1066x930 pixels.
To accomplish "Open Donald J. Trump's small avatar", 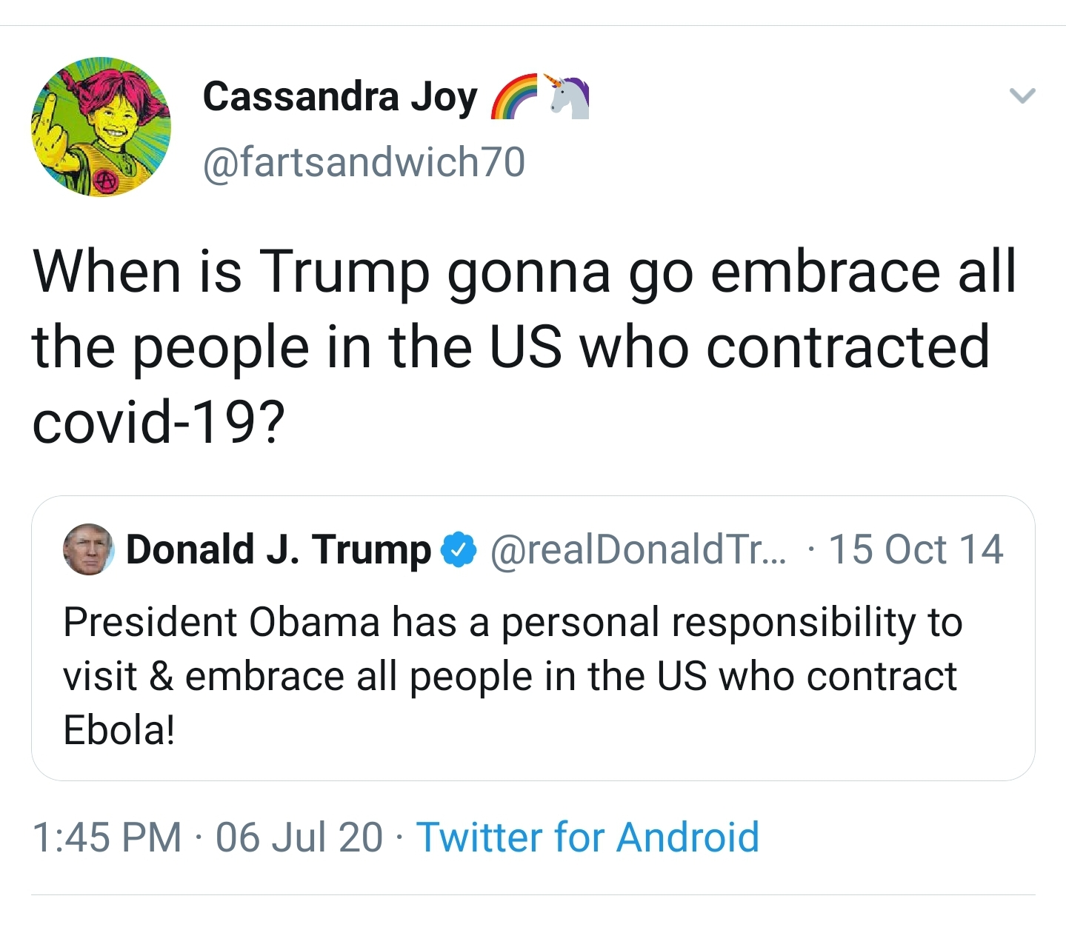I will (88, 549).
